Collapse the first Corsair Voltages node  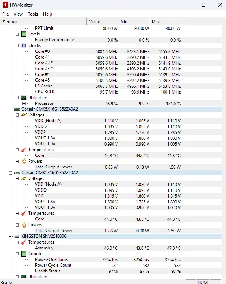click(17, 115)
